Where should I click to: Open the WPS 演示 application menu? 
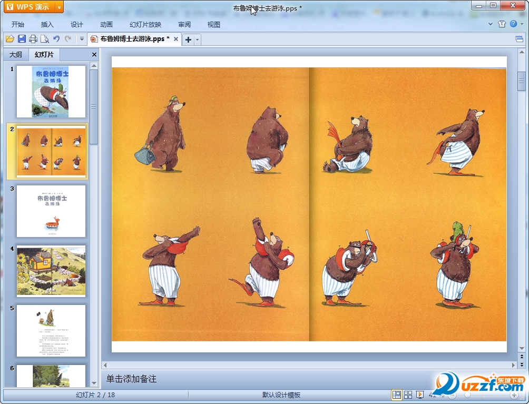pyautogui.click(x=30, y=7)
